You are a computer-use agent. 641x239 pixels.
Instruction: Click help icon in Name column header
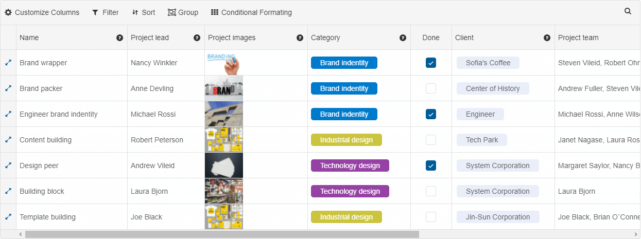(119, 38)
